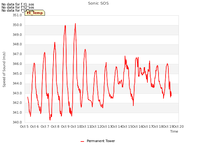Click the Oct 5 x-axis tick label
The image size is (197, 147).
(x=24, y=126)
